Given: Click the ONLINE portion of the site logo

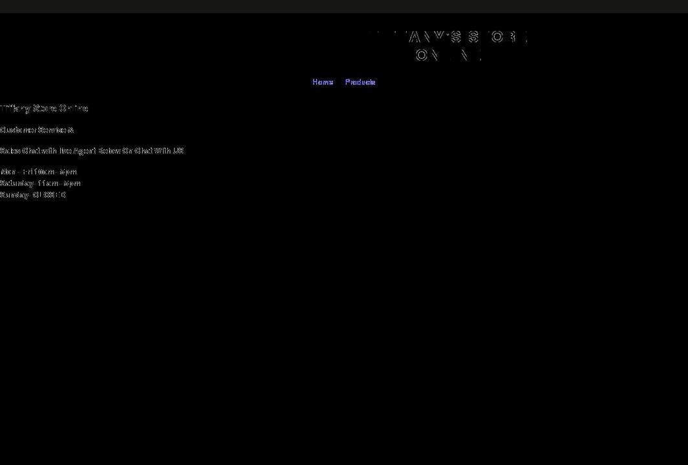Looking at the screenshot, I should point(447,56).
